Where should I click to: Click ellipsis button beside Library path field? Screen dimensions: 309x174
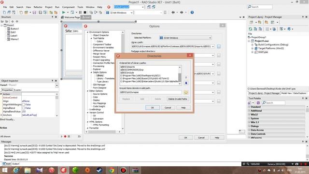pyautogui.click(x=219, y=46)
